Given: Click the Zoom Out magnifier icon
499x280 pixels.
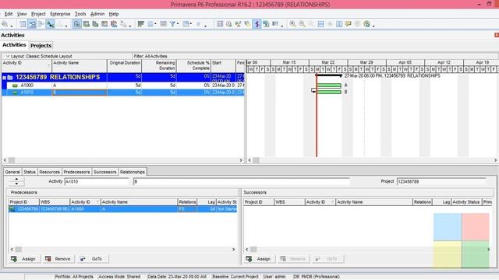Looking at the screenshot, I should [x=302, y=24].
